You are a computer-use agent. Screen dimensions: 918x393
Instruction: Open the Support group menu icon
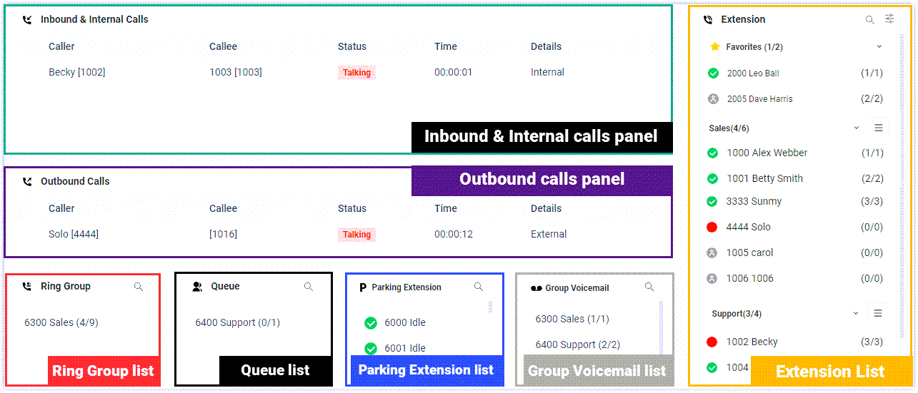pos(878,314)
